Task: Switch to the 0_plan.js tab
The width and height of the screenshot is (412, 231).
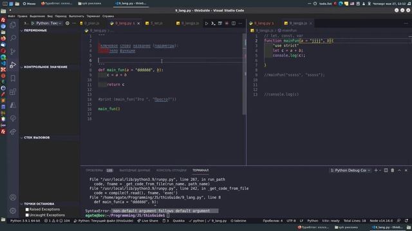Action: (91, 23)
